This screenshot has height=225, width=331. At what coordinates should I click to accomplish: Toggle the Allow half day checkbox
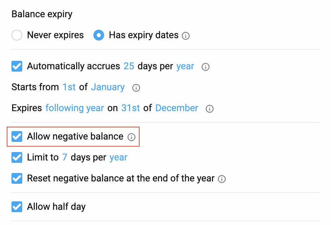(x=17, y=206)
